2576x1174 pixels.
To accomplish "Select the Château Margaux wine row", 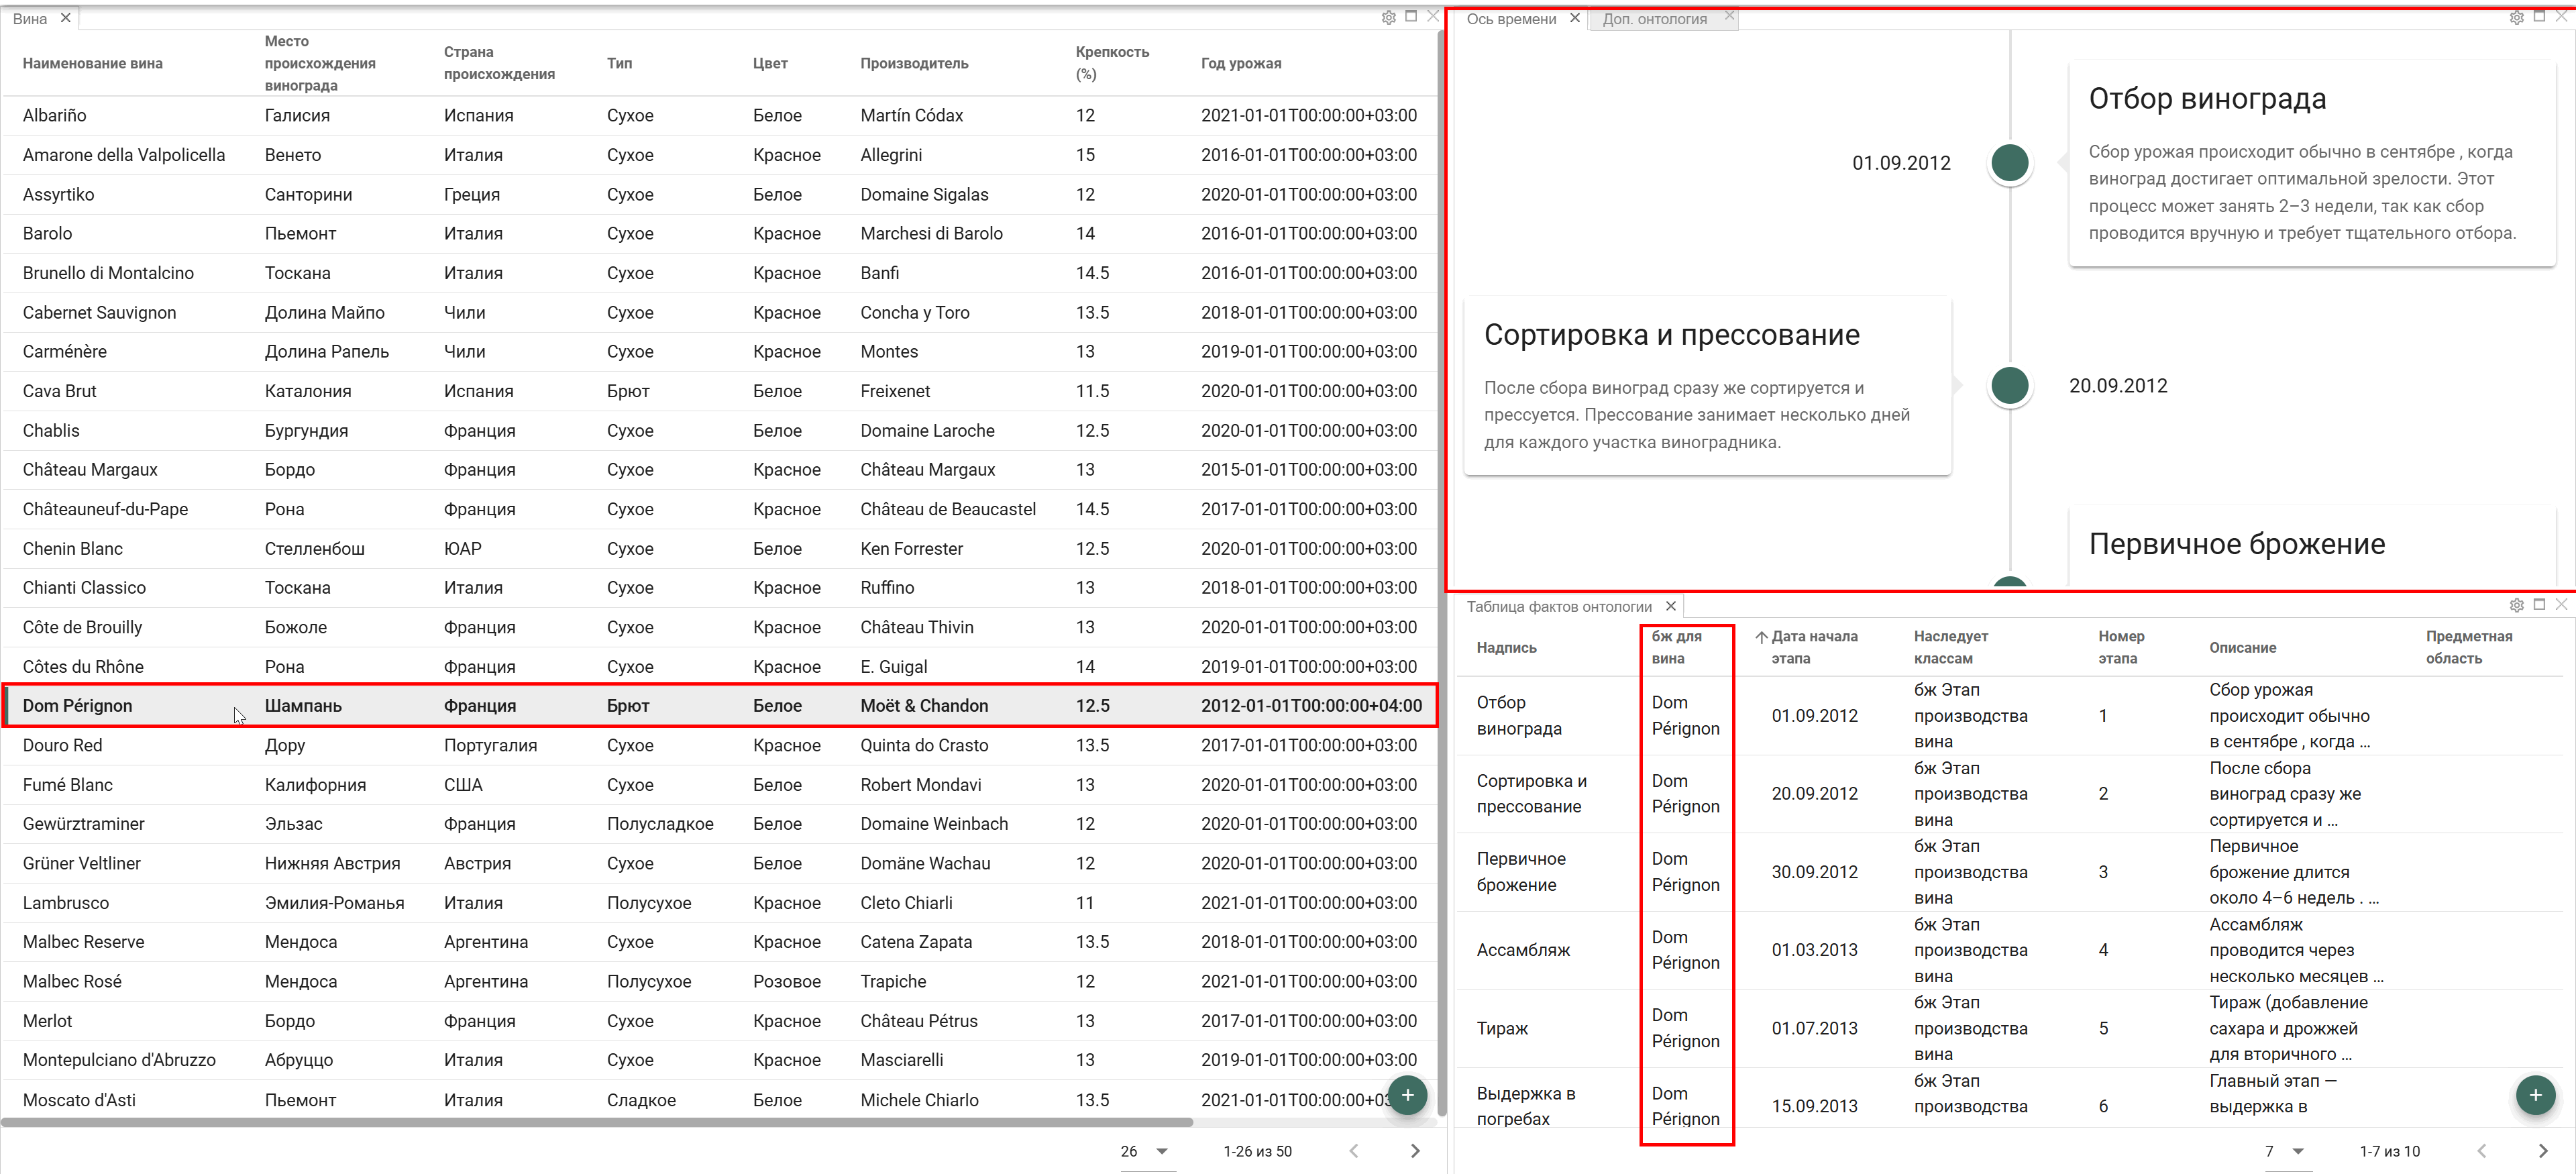I will pyautogui.click(x=720, y=470).
